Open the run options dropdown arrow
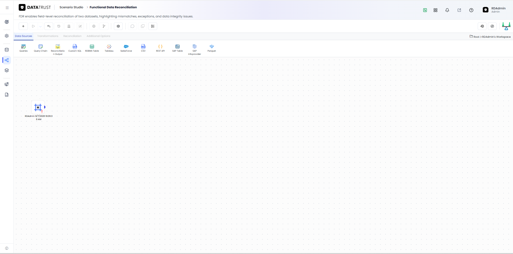 coord(40,26)
